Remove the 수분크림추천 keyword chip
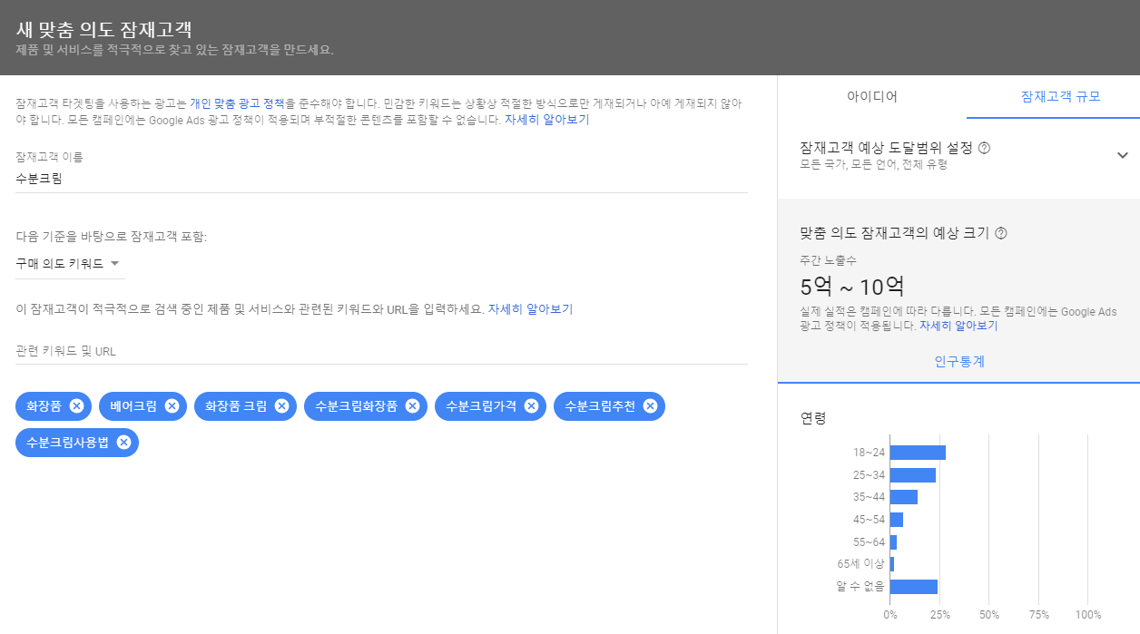This screenshot has height=634, width=1140. pyautogui.click(x=650, y=406)
